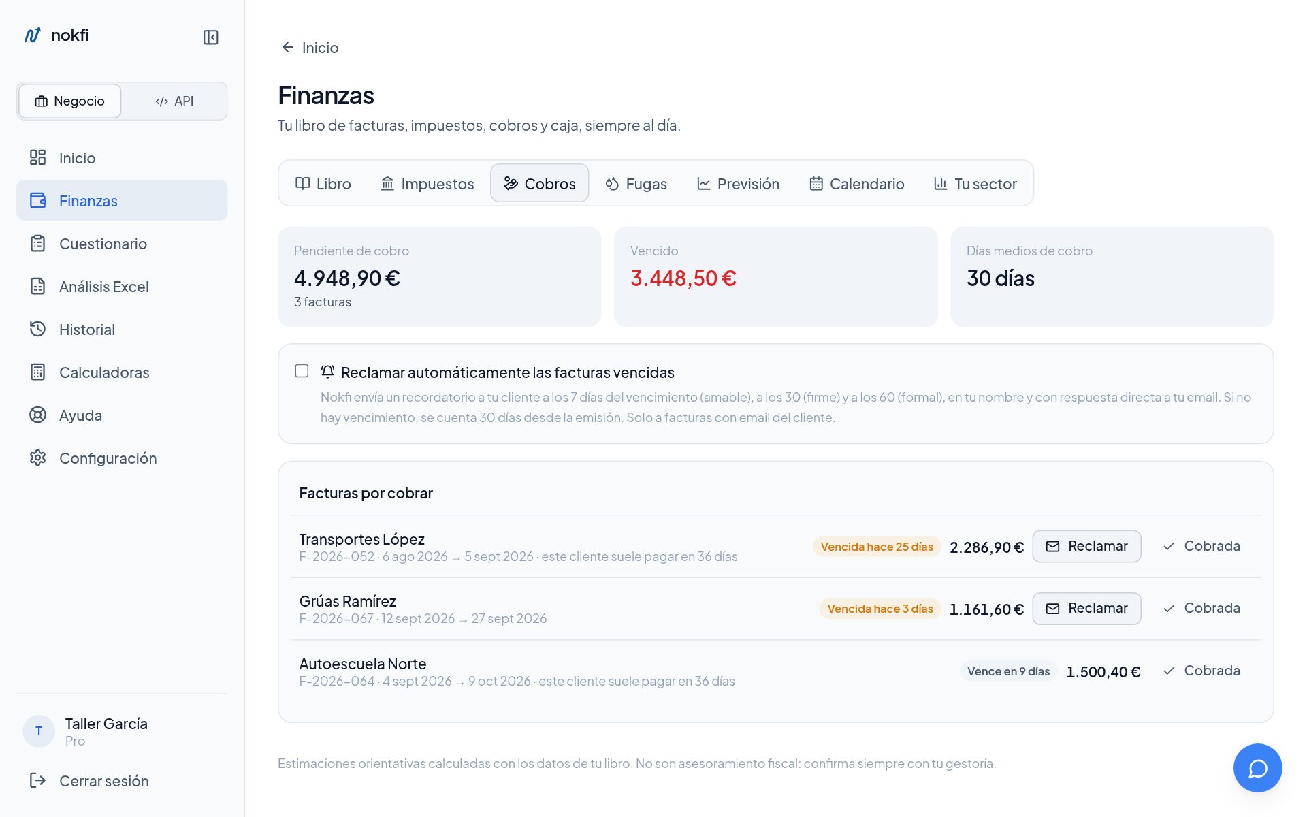
Task: Mark Transportes López invoice as Cobrada
Action: 1201,546
